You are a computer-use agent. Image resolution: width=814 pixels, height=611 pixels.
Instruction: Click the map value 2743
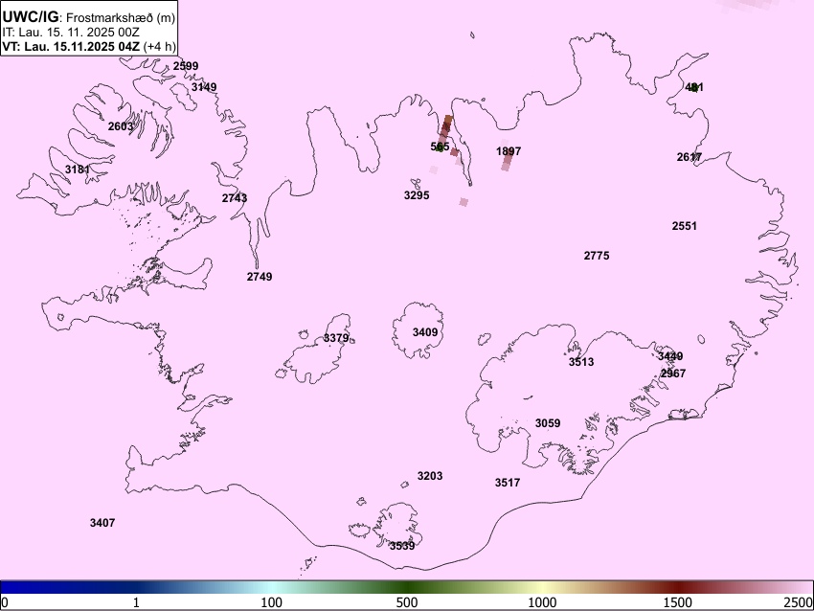tap(234, 198)
